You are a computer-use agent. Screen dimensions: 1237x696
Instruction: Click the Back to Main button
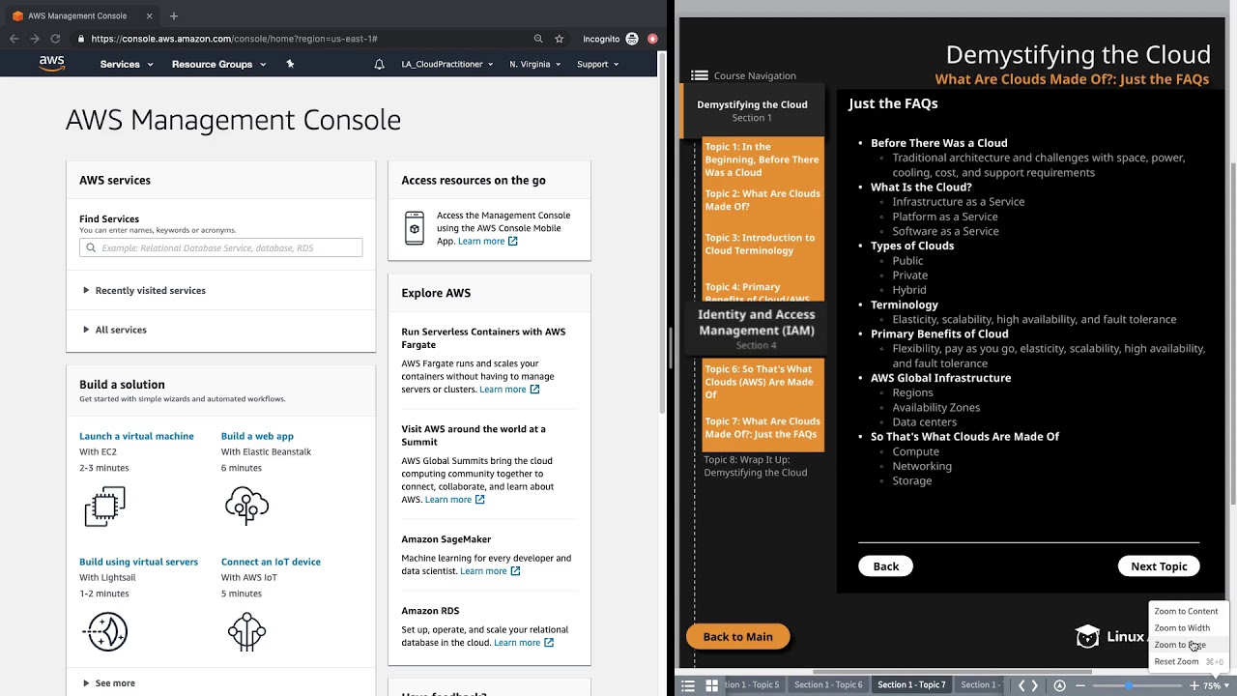(738, 636)
